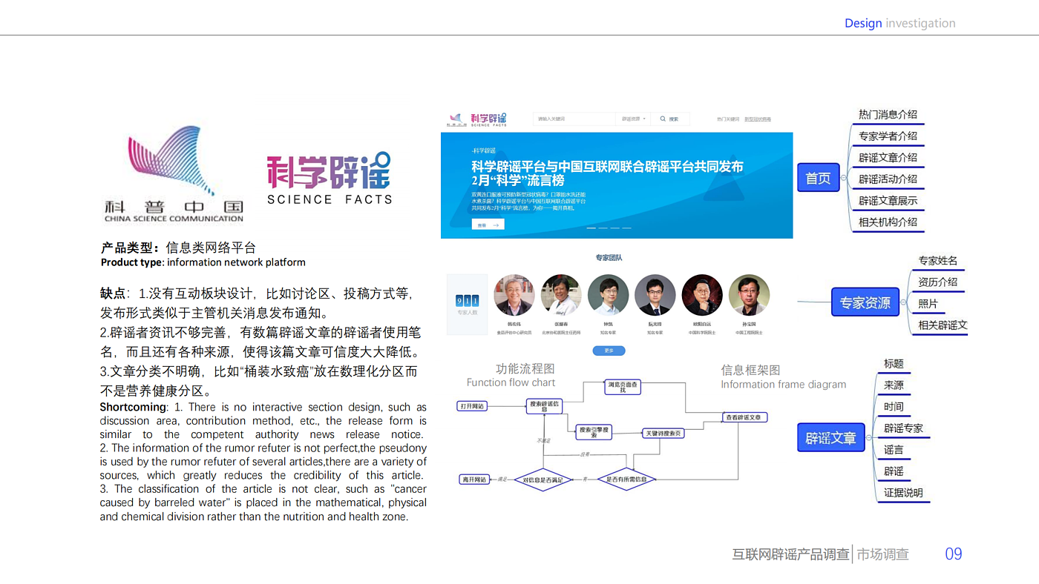Click the 查看辟谣文章 flow chart box
The height and width of the screenshot is (584, 1039).
coord(745,417)
